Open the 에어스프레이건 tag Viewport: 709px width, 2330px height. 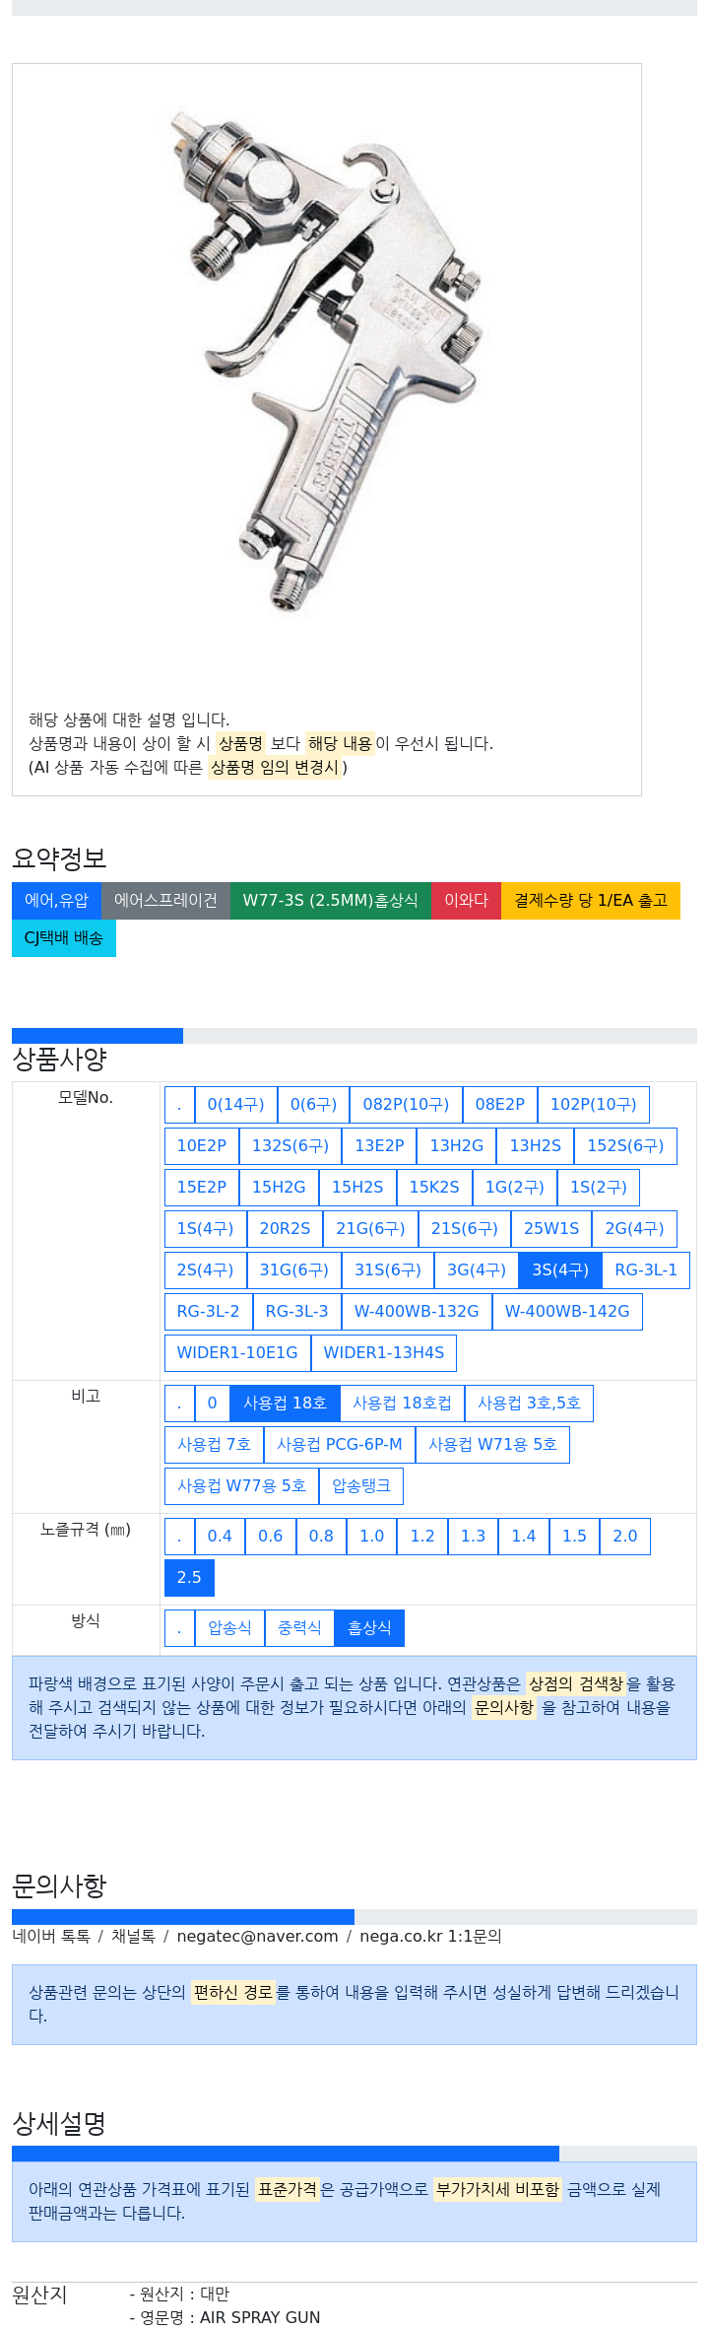pos(165,900)
